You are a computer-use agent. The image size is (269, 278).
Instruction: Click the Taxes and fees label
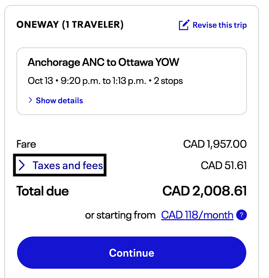pyautogui.click(x=68, y=166)
